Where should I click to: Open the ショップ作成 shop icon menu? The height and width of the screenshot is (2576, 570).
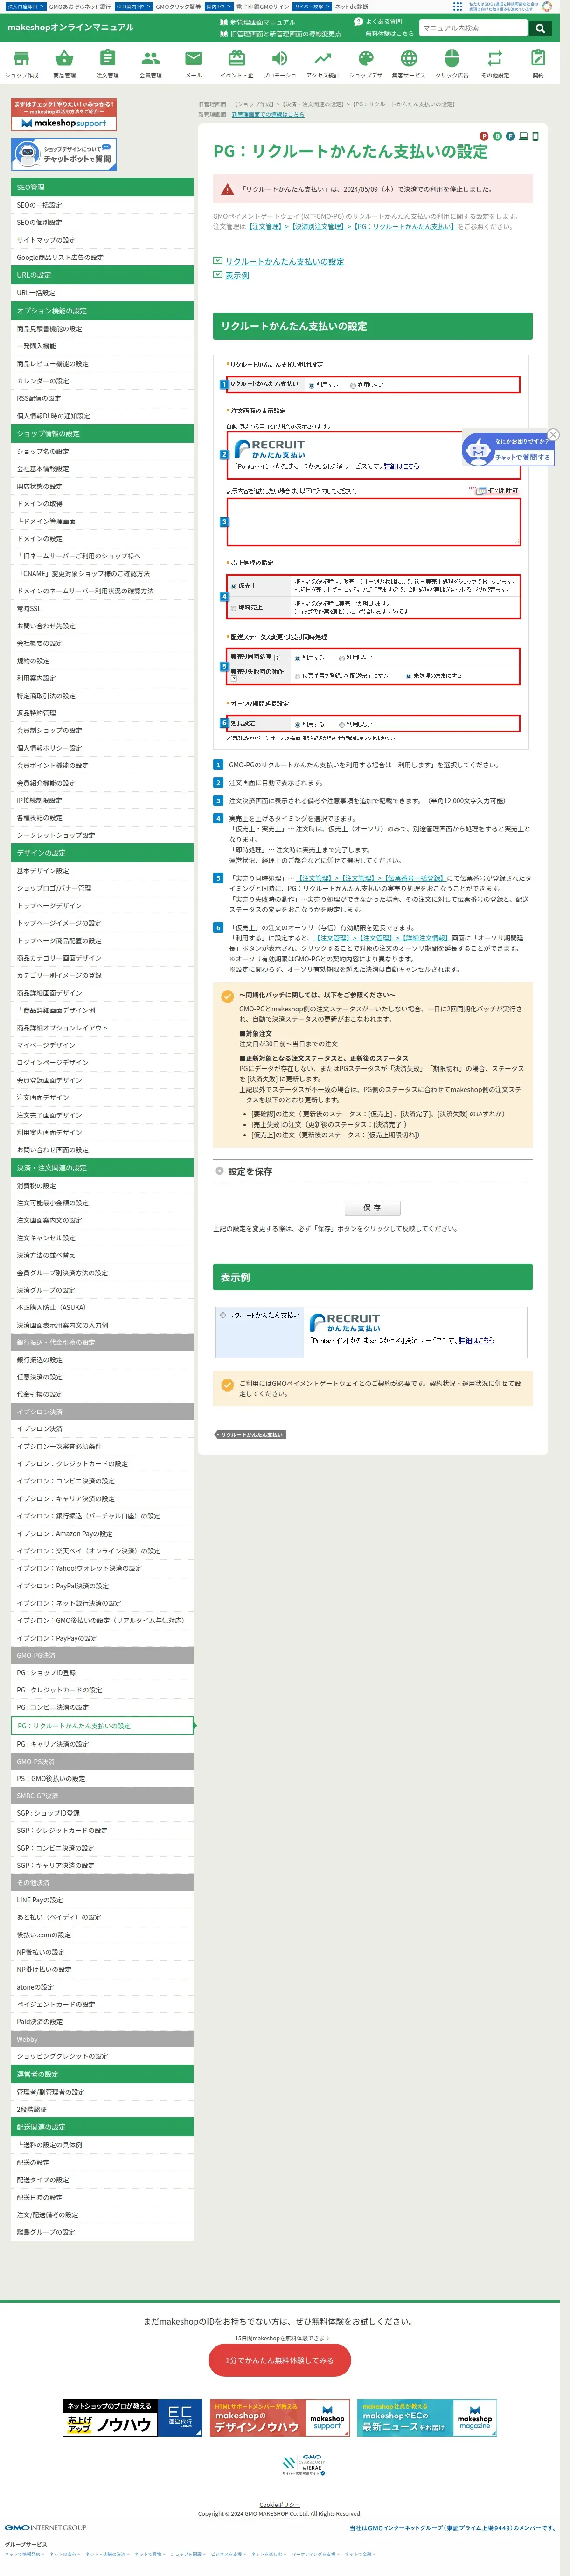click(21, 63)
